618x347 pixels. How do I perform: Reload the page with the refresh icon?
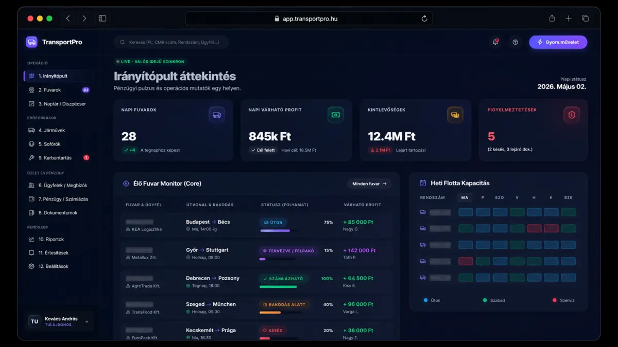point(424,19)
